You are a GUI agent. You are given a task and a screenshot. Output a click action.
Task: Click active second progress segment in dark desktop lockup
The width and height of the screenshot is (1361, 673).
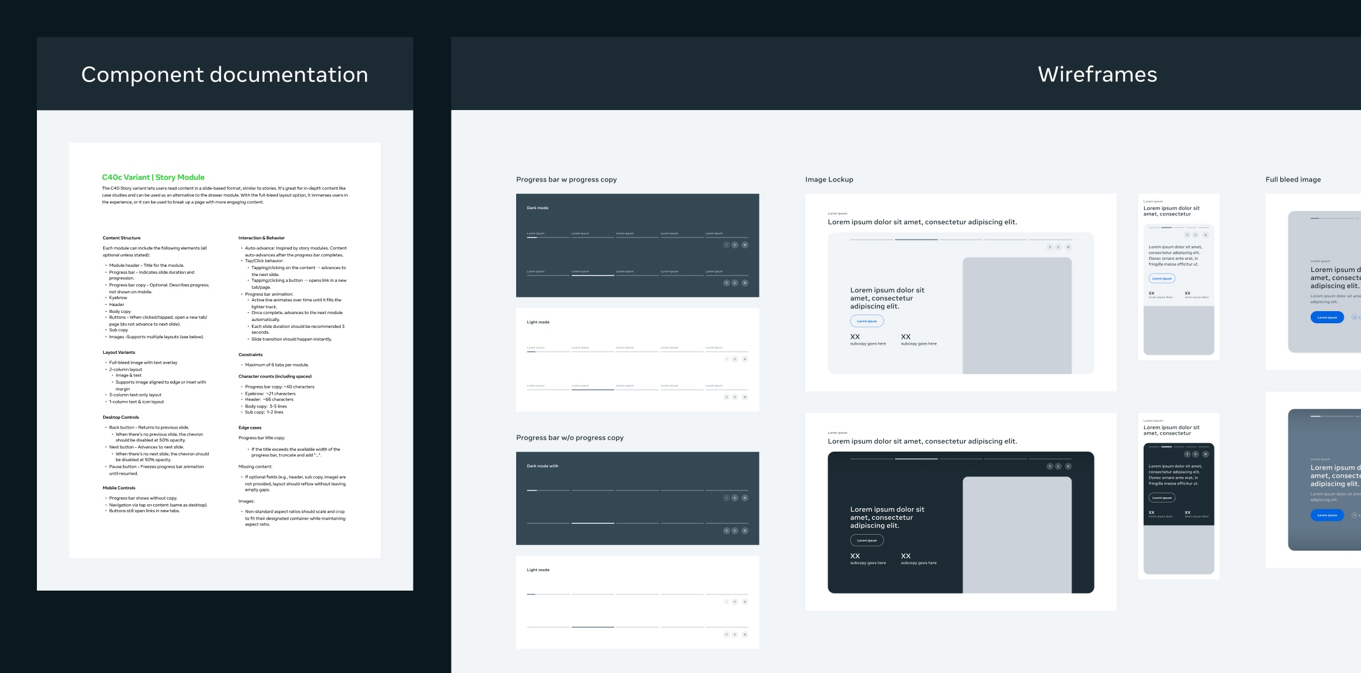click(x=916, y=459)
